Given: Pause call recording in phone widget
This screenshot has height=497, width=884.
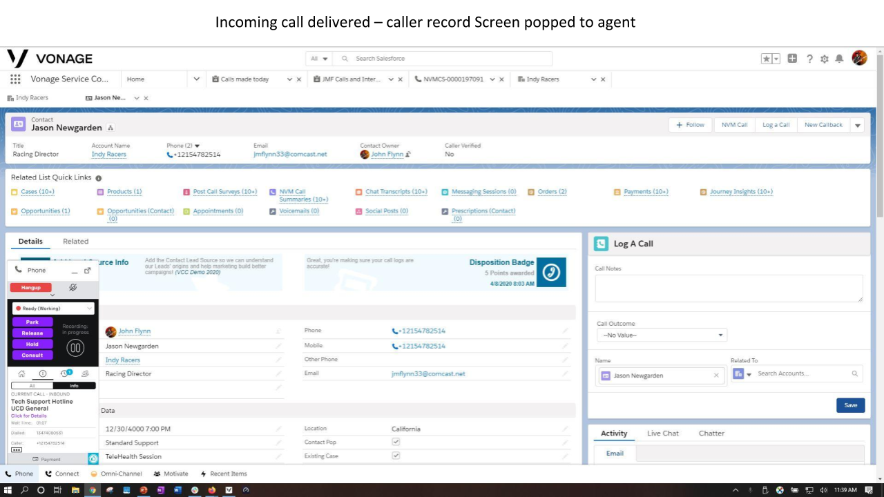Looking at the screenshot, I should [75, 349].
